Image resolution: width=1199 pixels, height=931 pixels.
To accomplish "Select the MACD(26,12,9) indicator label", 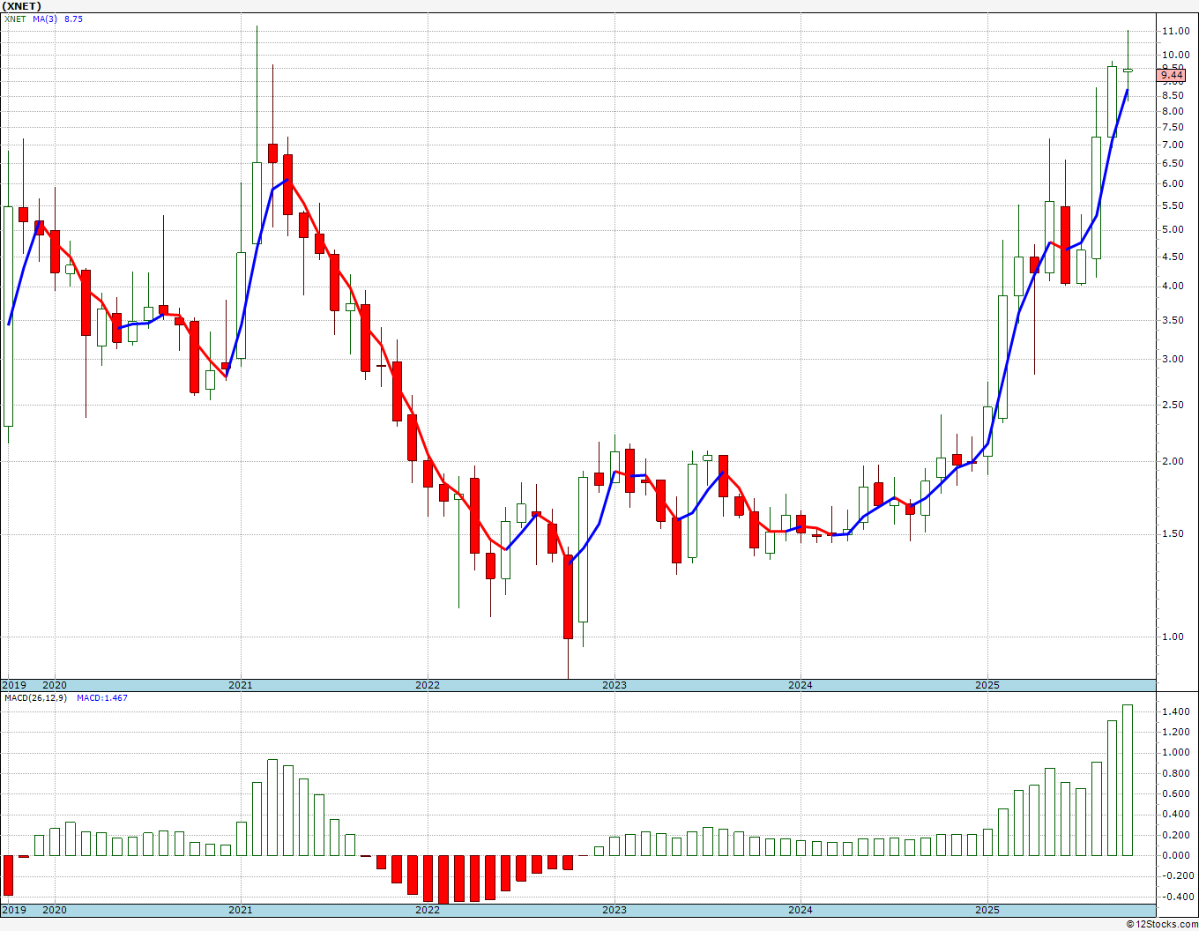I will tap(36, 697).
